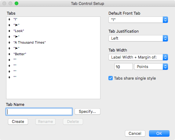Confirm with the OK button
The width and height of the screenshot is (175, 140).
point(159,133)
